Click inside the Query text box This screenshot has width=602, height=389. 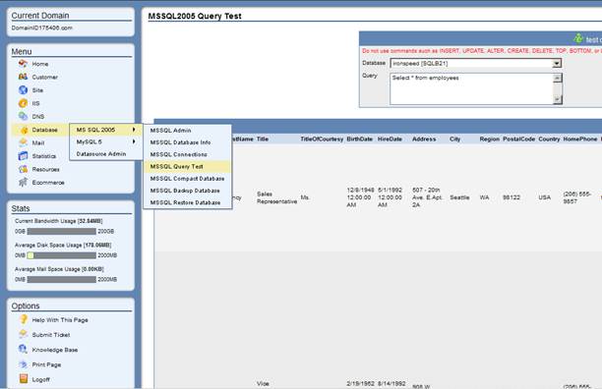click(471, 89)
